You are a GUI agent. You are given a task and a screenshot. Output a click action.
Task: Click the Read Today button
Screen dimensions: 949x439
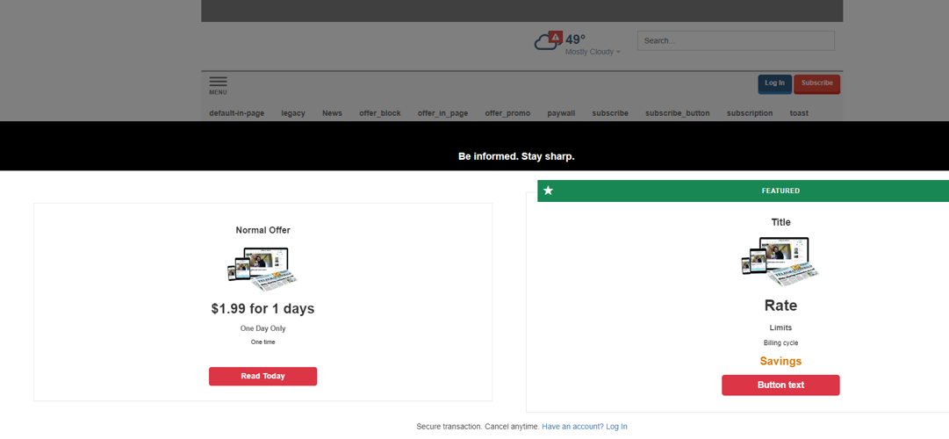262,376
